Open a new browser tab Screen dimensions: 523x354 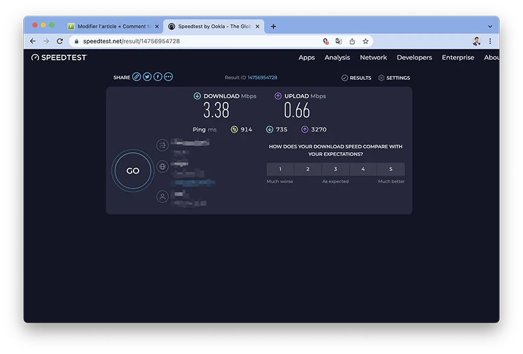click(273, 26)
